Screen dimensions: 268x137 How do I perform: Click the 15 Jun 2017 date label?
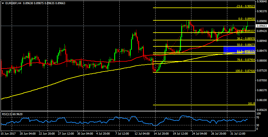8,133
